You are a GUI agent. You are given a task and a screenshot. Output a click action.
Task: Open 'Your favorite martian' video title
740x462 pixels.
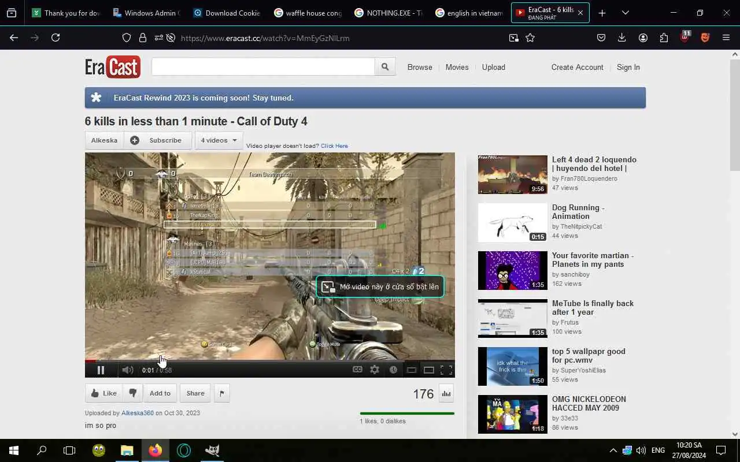593,260
